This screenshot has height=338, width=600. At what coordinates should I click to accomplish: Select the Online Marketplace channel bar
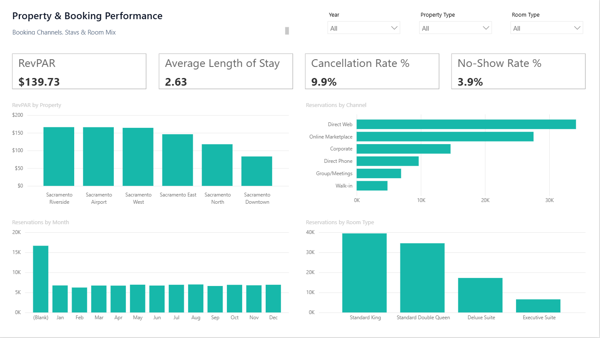(x=445, y=136)
